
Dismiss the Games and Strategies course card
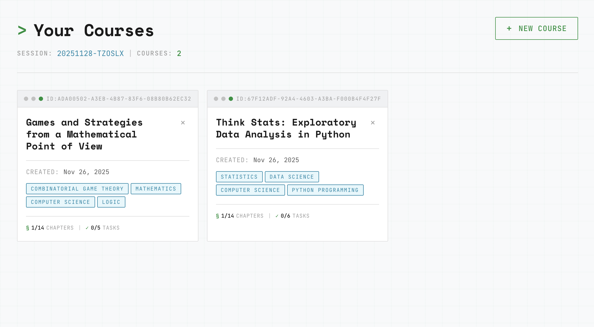(183, 123)
